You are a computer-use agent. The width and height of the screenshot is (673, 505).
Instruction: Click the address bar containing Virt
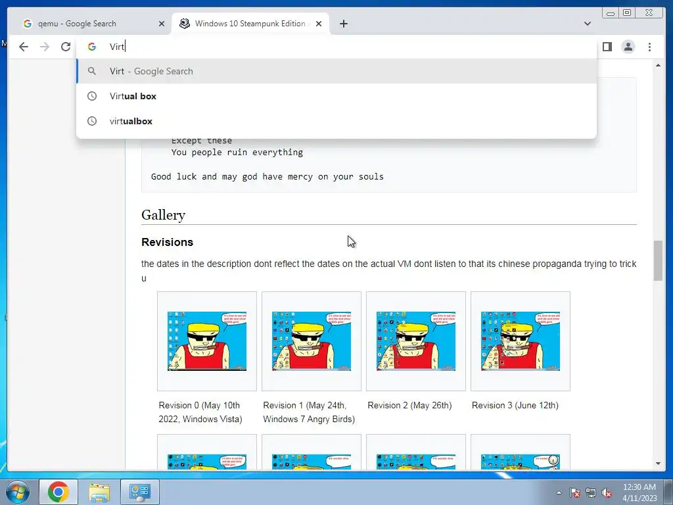coord(336,47)
